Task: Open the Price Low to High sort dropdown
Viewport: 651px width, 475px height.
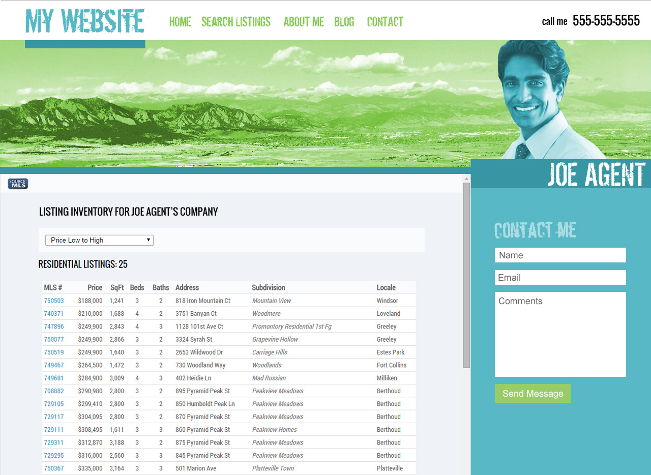Action: tap(99, 240)
